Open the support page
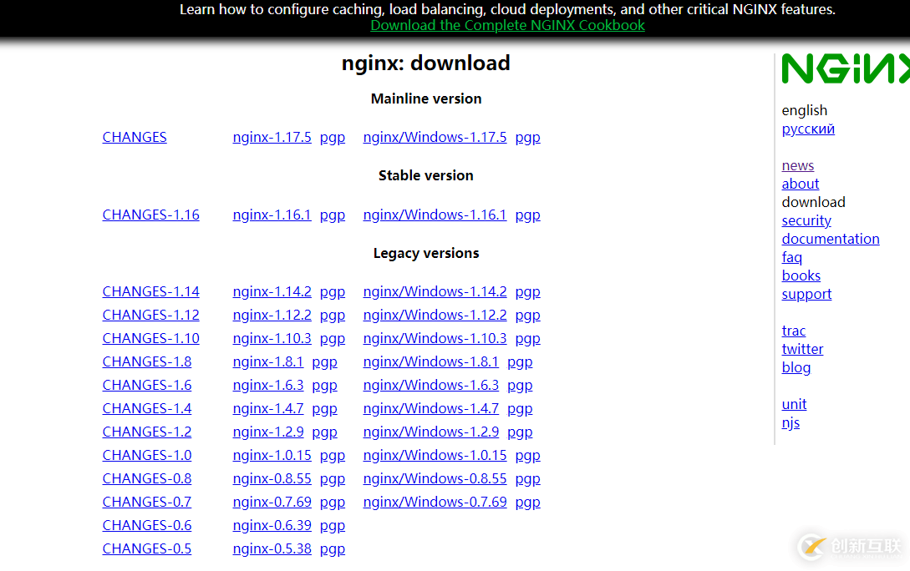 coord(806,294)
